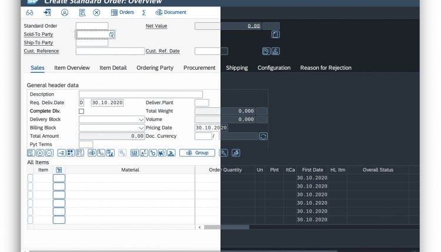Click the Deliver.Plant input field
Screen dimensions: 441x252
pyautogui.click(x=202, y=103)
